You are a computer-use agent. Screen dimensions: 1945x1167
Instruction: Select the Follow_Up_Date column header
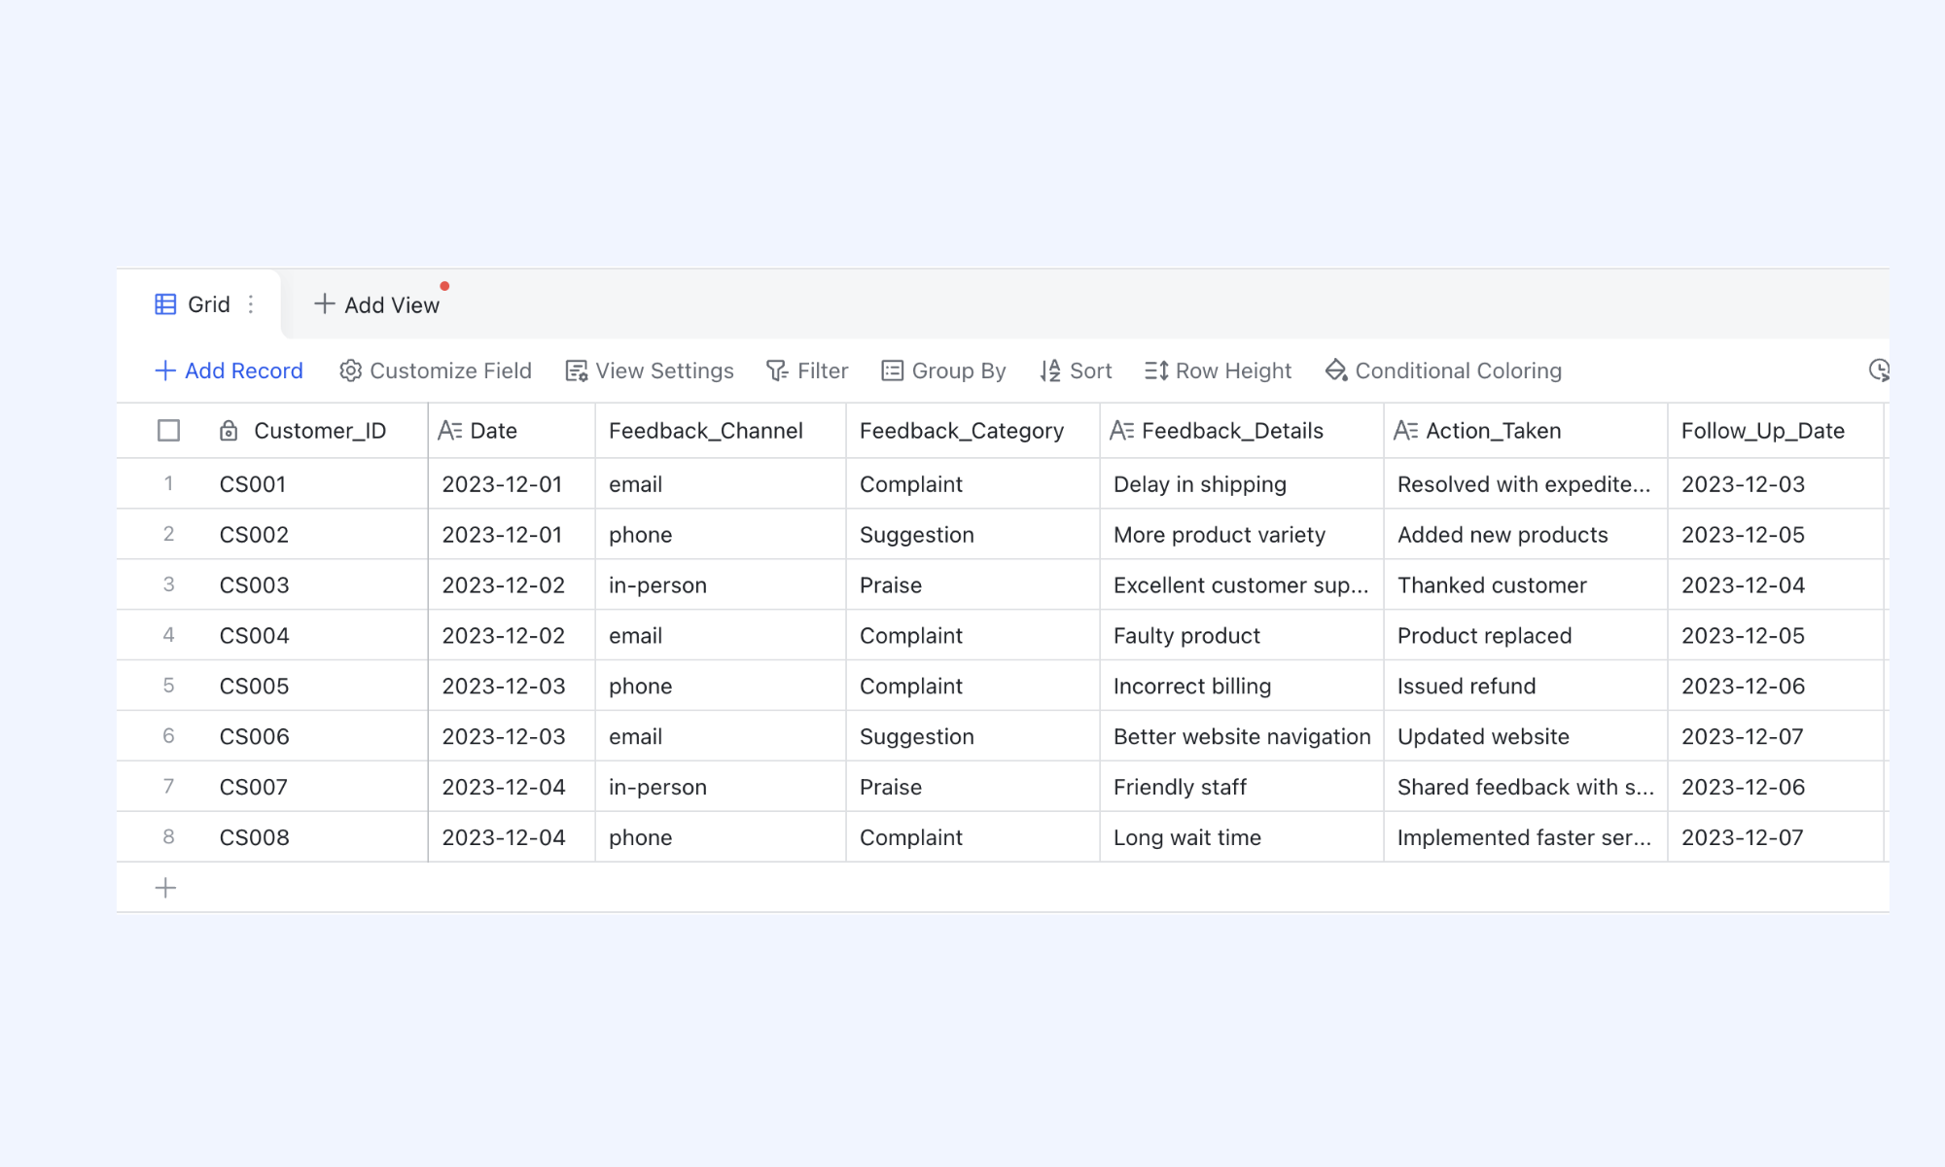(1776, 430)
